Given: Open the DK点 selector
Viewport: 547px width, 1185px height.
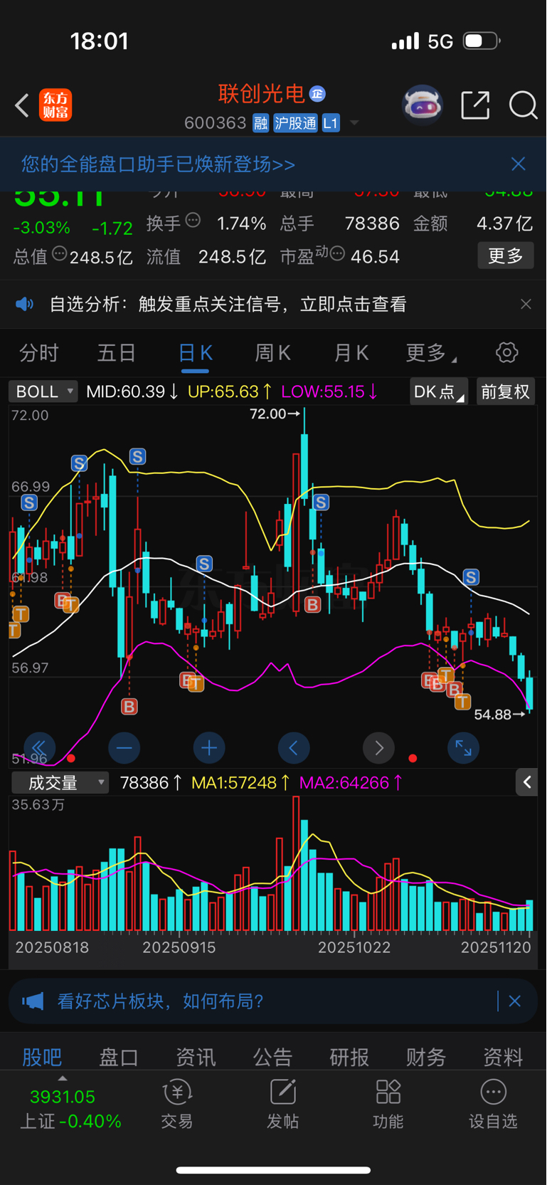Looking at the screenshot, I should pos(438,391).
